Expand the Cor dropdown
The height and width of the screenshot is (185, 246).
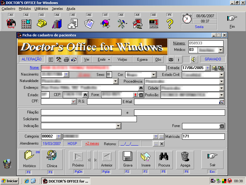pos(154,75)
